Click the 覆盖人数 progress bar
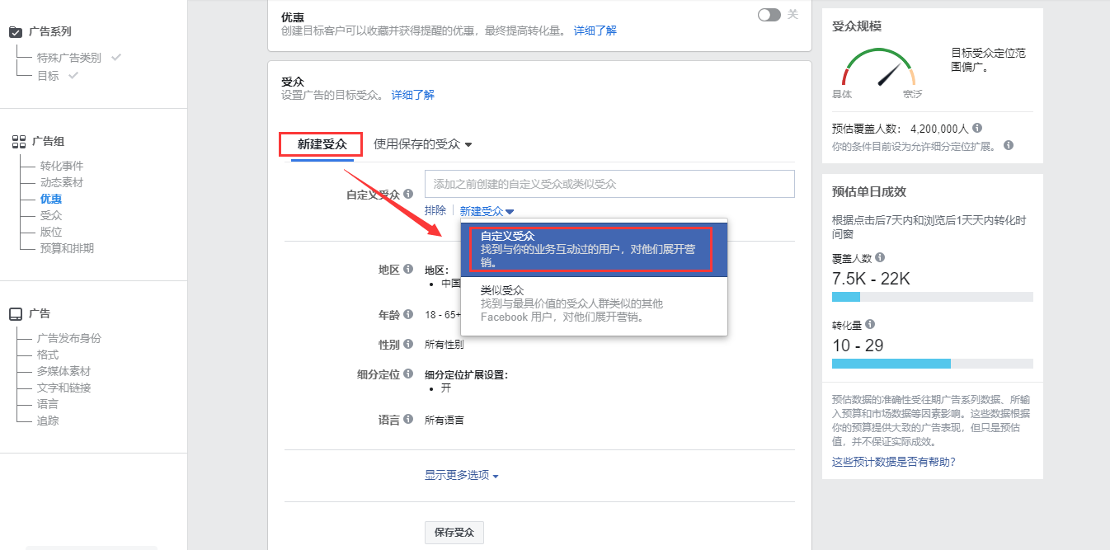 pyautogui.click(x=932, y=297)
